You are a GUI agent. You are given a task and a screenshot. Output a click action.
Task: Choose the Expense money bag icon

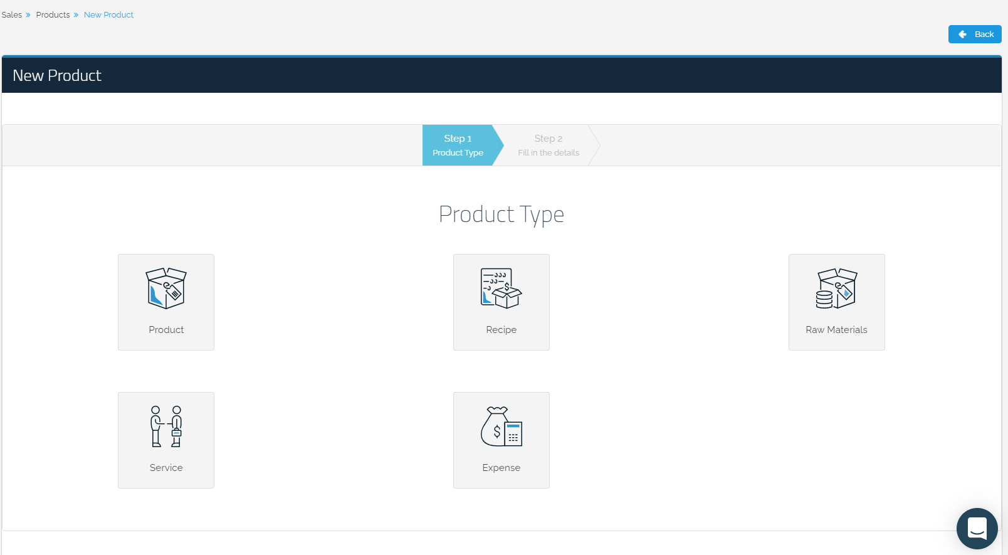point(501,426)
